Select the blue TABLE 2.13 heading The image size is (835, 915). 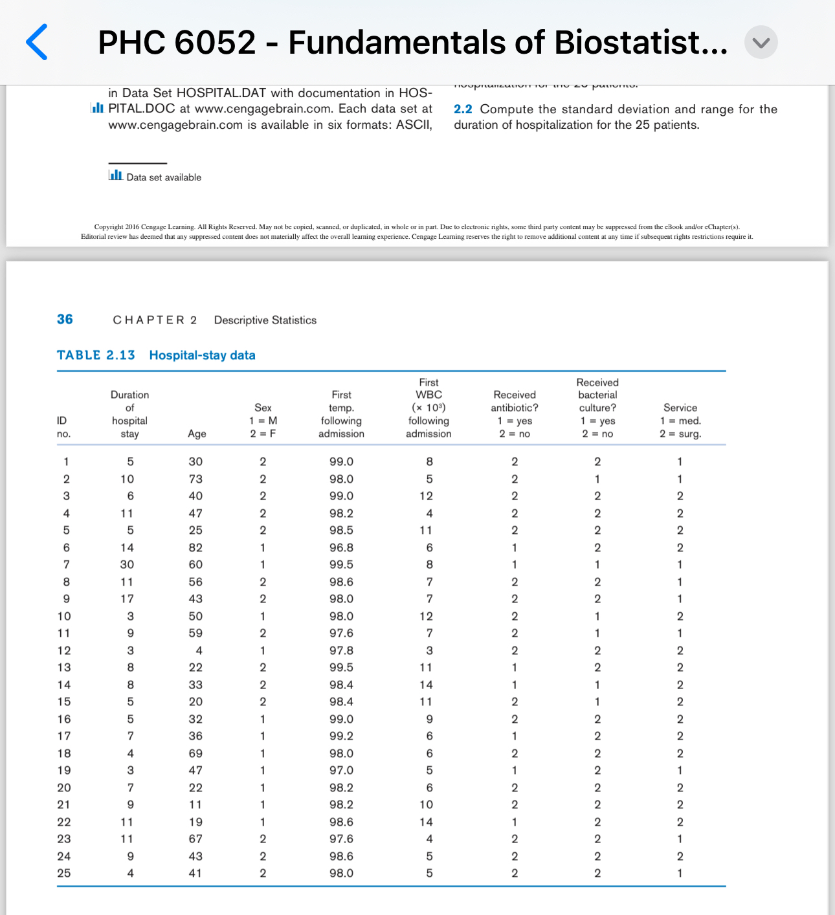pyautogui.click(x=95, y=355)
